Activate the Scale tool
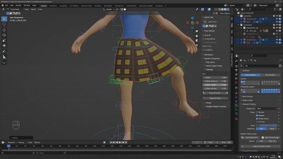The height and width of the screenshot is (159, 283). (4, 40)
